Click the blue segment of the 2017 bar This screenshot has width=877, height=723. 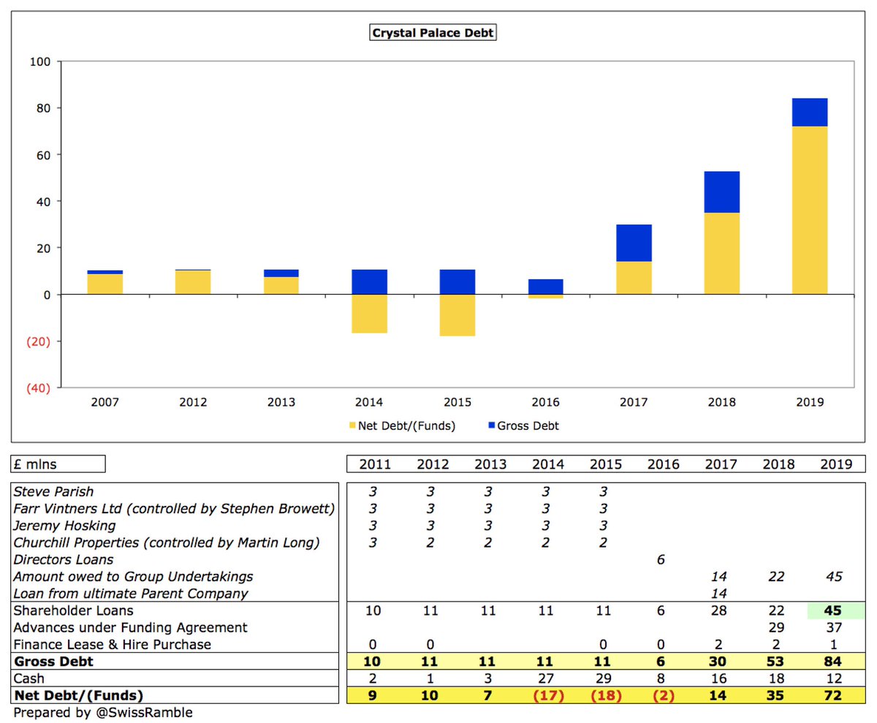[x=634, y=243]
